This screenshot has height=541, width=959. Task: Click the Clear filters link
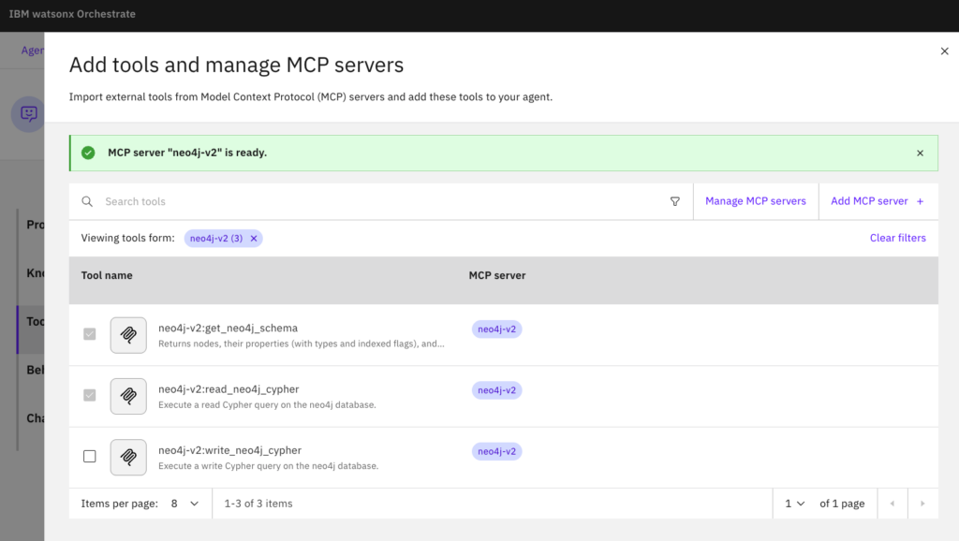point(897,238)
